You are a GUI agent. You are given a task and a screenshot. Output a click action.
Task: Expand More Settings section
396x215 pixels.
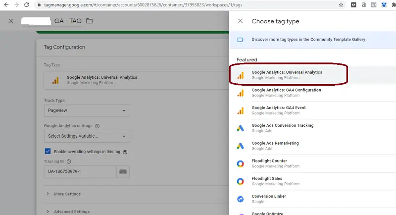pyautogui.click(x=67, y=194)
